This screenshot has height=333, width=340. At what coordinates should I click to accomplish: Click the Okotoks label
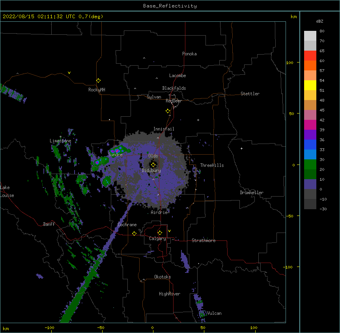163,277
